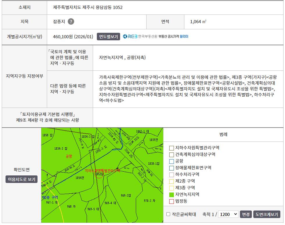Screen dimensions: 285x225
Task: Click the area value 1,064 ㎡
Action: pos(198,22)
